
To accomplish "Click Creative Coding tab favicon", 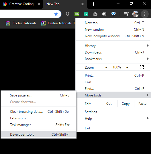I will click(x=5, y=4).
